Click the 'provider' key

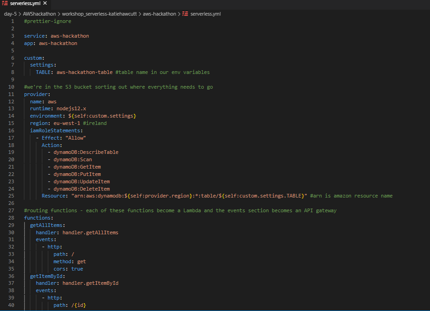36,94
